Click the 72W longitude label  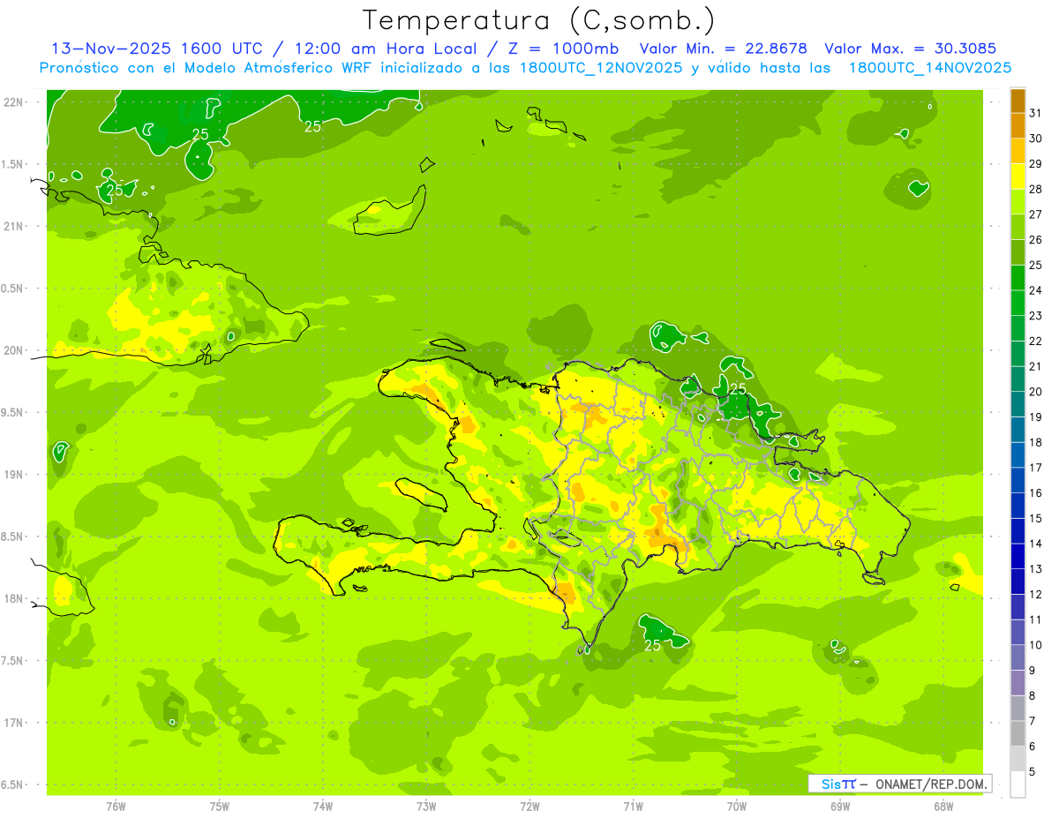coord(529,807)
